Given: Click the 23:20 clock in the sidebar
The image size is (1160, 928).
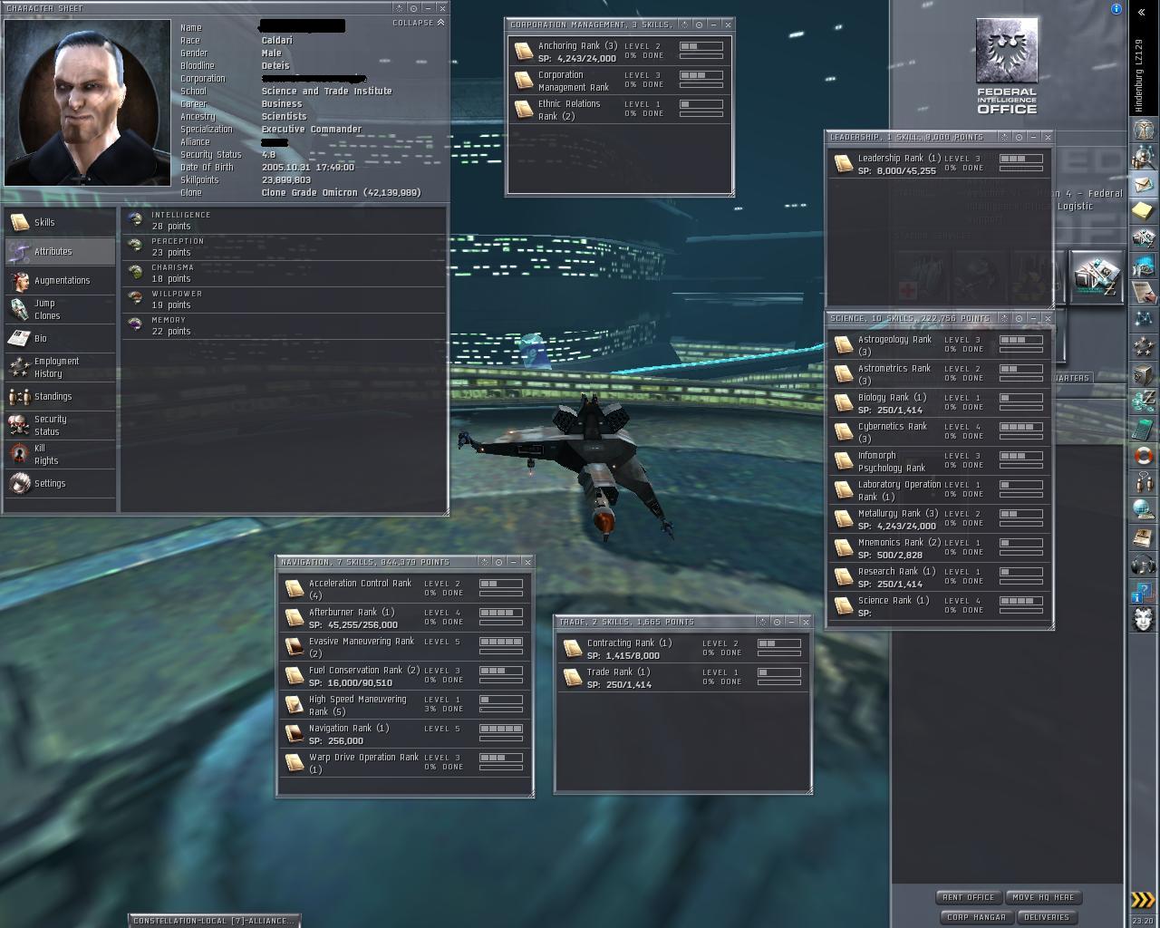Looking at the screenshot, I should click(1143, 921).
